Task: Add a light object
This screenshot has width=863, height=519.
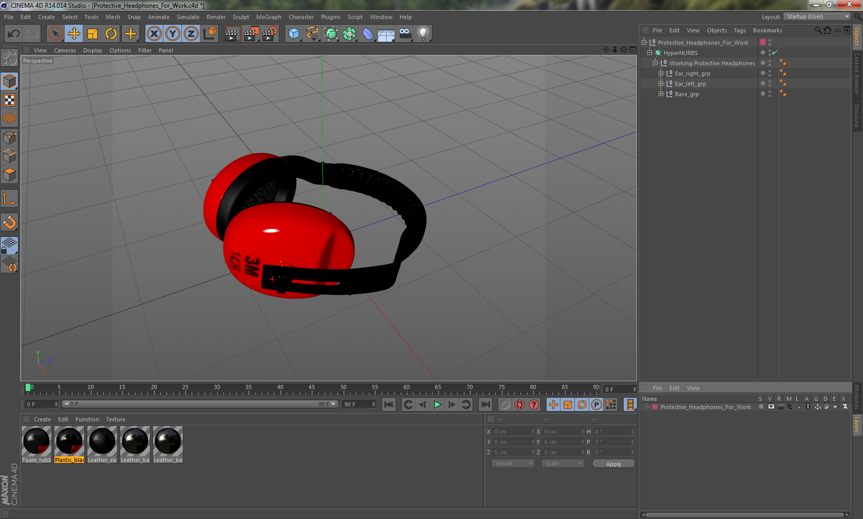Action: pyautogui.click(x=423, y=34)
